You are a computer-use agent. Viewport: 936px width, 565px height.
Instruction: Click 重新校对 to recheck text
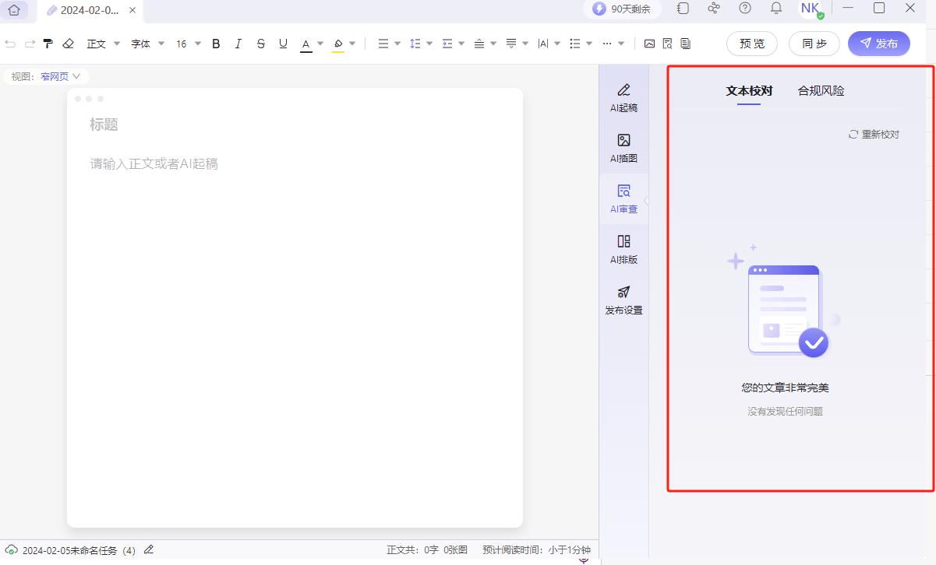tap(874, 135)
